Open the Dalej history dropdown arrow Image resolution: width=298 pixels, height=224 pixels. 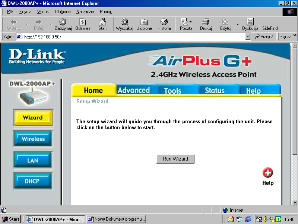[x=51, y=25]
